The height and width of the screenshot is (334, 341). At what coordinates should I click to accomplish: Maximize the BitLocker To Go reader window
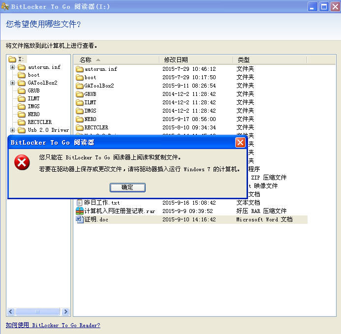pos(324,7)
